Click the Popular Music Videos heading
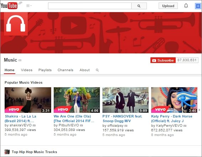Image resolution: width=202 pixels, height=157 pixels. click(x=23, y=83)
